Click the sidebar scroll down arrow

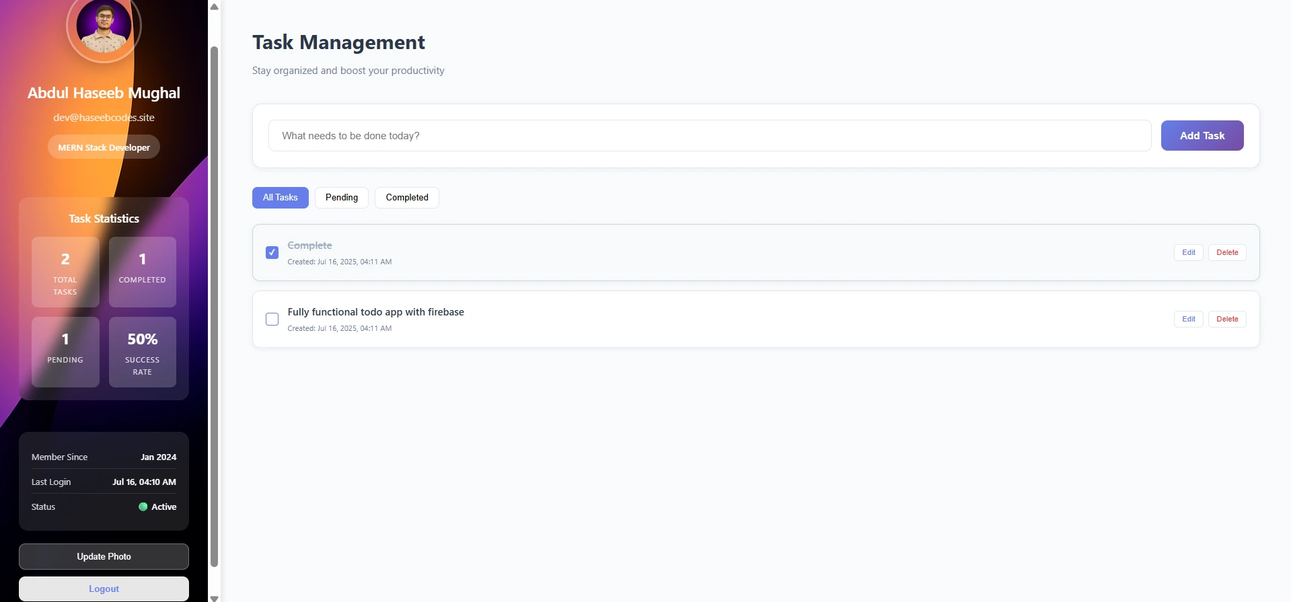point(214,597)
